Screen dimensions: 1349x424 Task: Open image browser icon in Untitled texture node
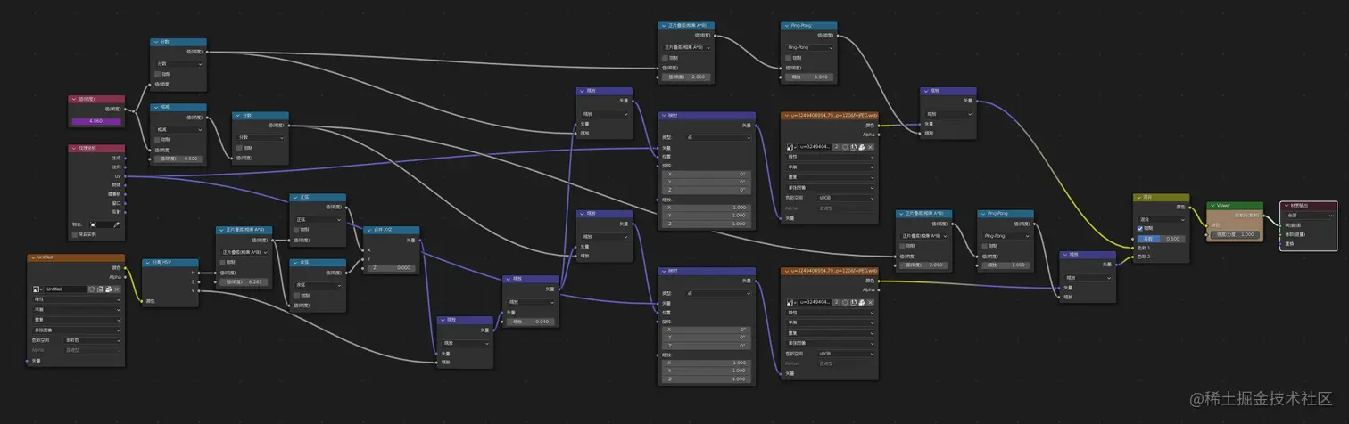(37, 289)
